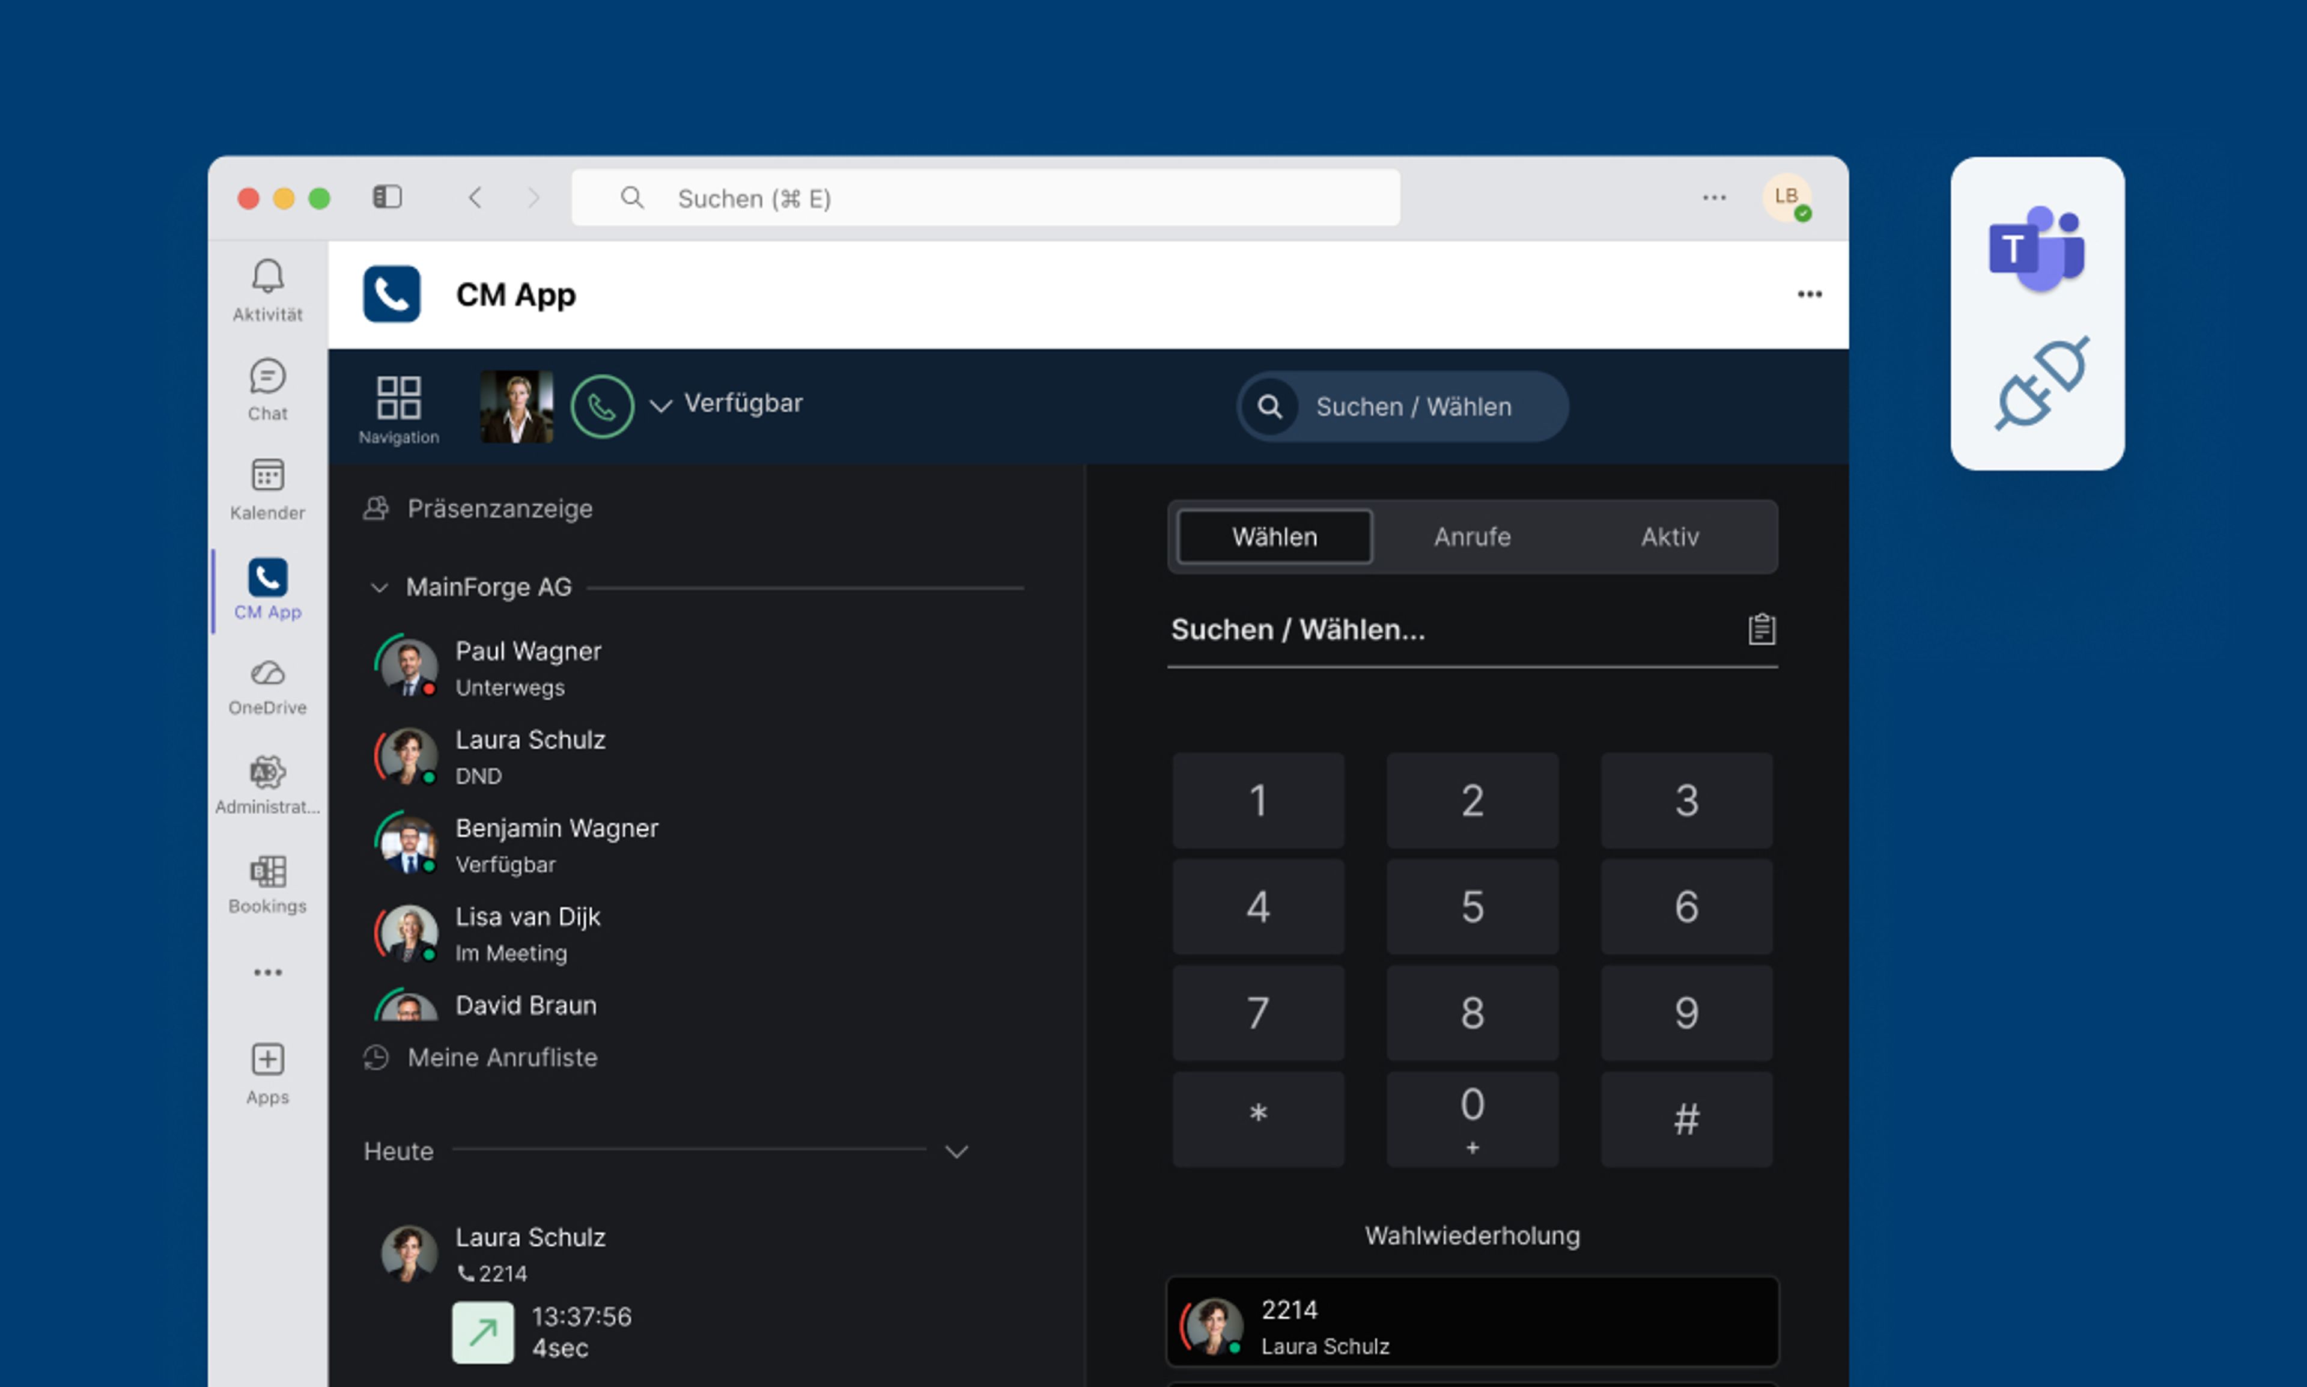Dial digit 3 on keypad
2307x1387 pixels.
coord(1686,801)
